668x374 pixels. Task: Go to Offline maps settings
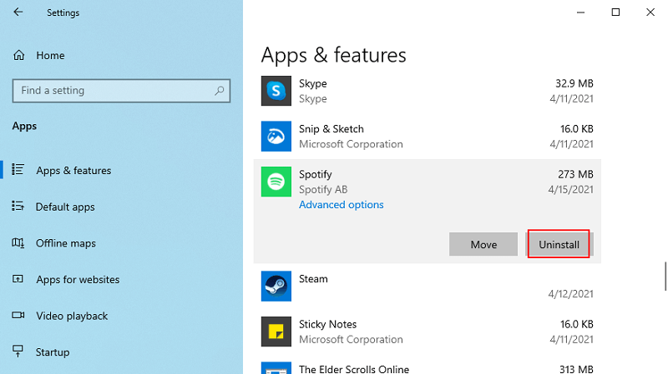[65, 243]
